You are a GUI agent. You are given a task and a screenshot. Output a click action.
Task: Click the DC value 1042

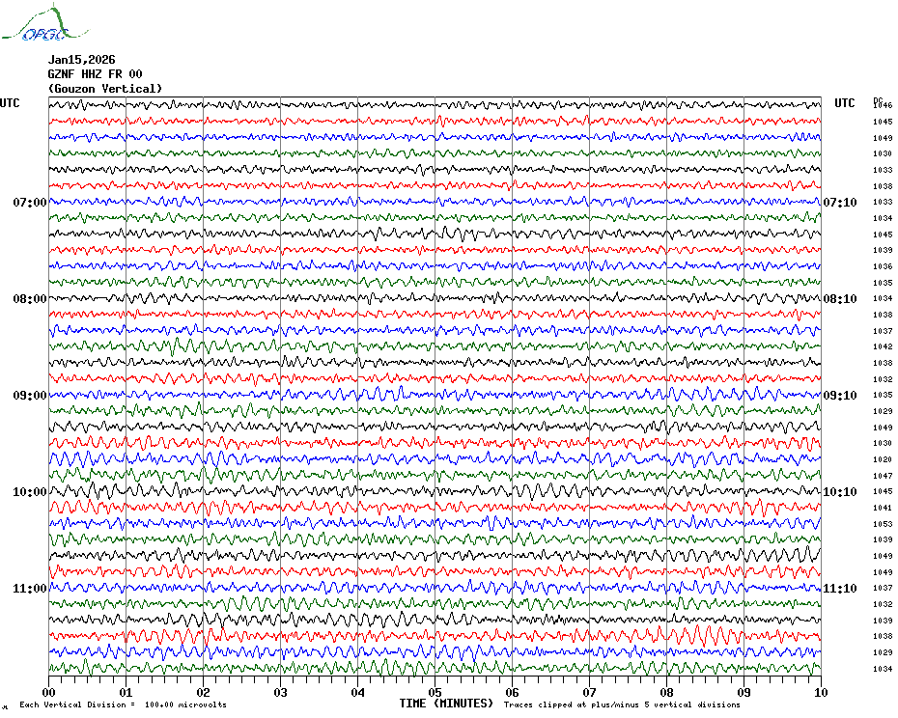(x=883, y=346)
